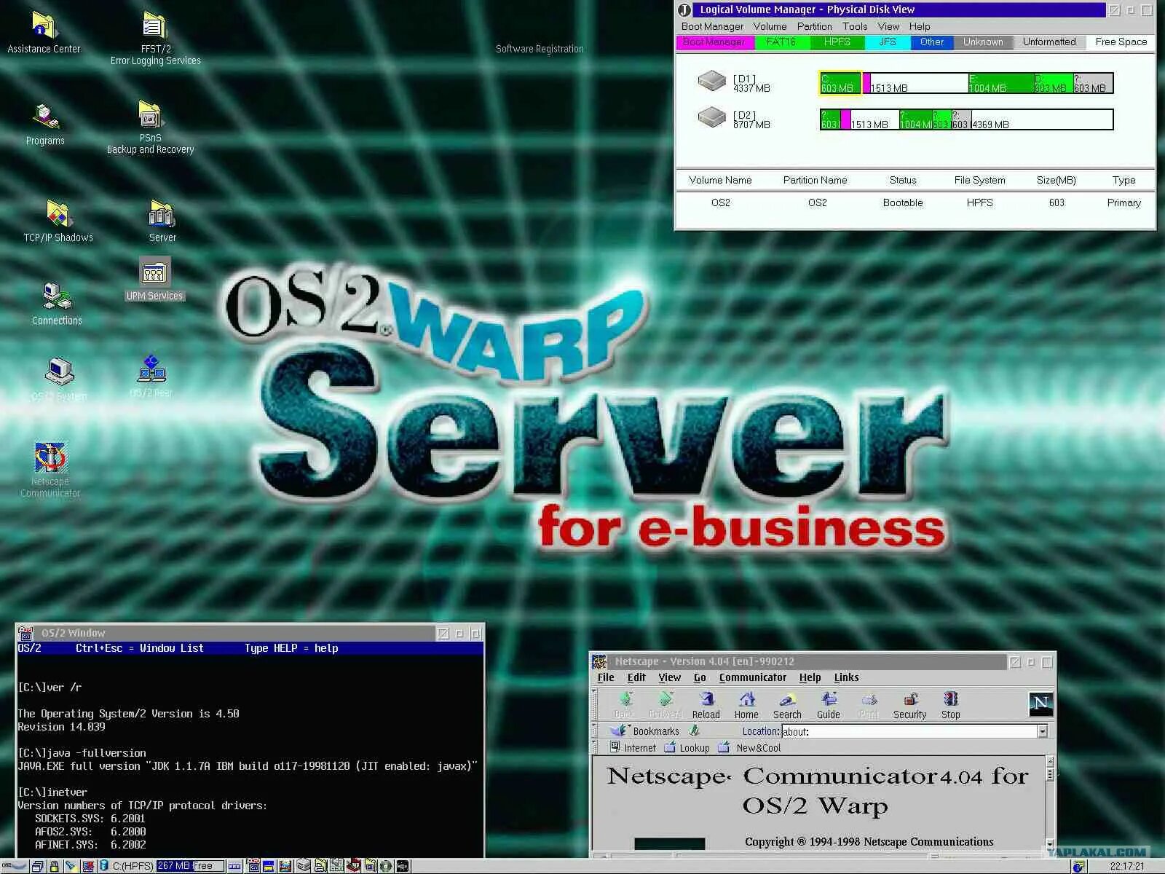Click the blue Other legend swatch
The width and height of the screenshot is (1165, 874).
(x=932, y=42)
